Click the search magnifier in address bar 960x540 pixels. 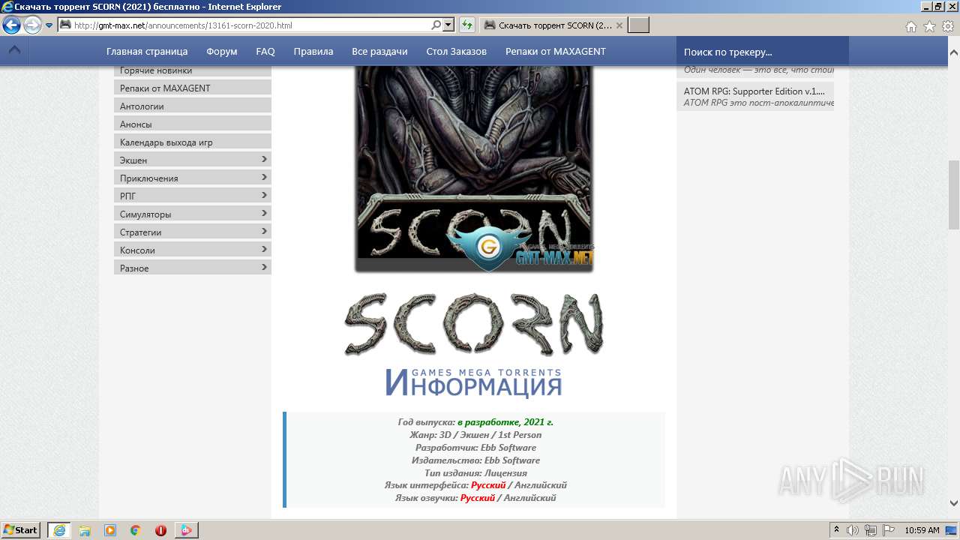coord(436,25)
